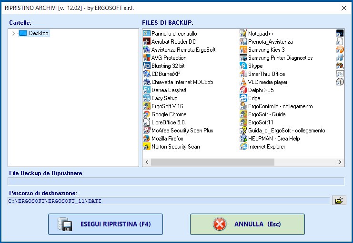Click the Pannello di controllo icon
Viewport: 353px width, 243px height.
click(x=147, y=33)
